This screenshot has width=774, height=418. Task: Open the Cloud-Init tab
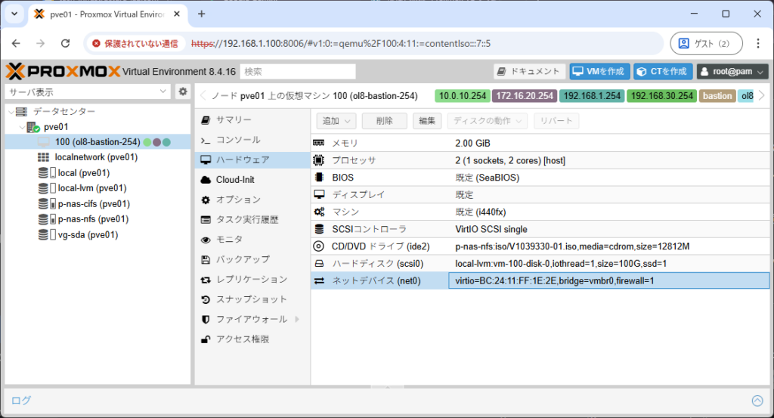(x=252, y=180)
